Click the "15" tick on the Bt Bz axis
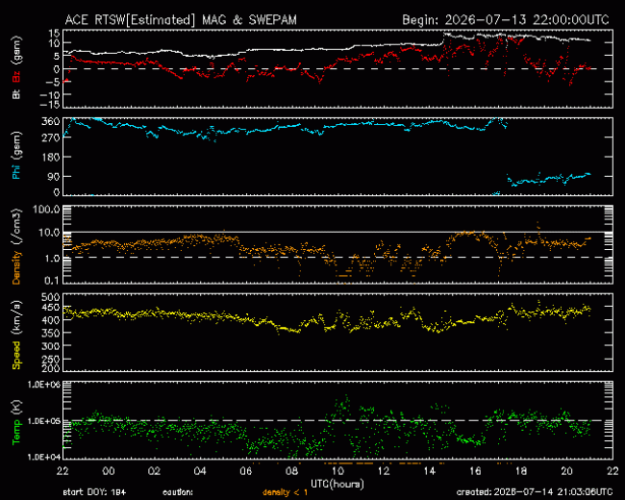The width and height of the screenshot is (625, 500). tap(55, 33)
